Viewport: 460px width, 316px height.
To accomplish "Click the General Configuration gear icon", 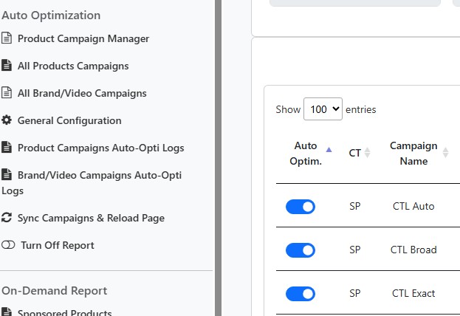I will 7,120.
